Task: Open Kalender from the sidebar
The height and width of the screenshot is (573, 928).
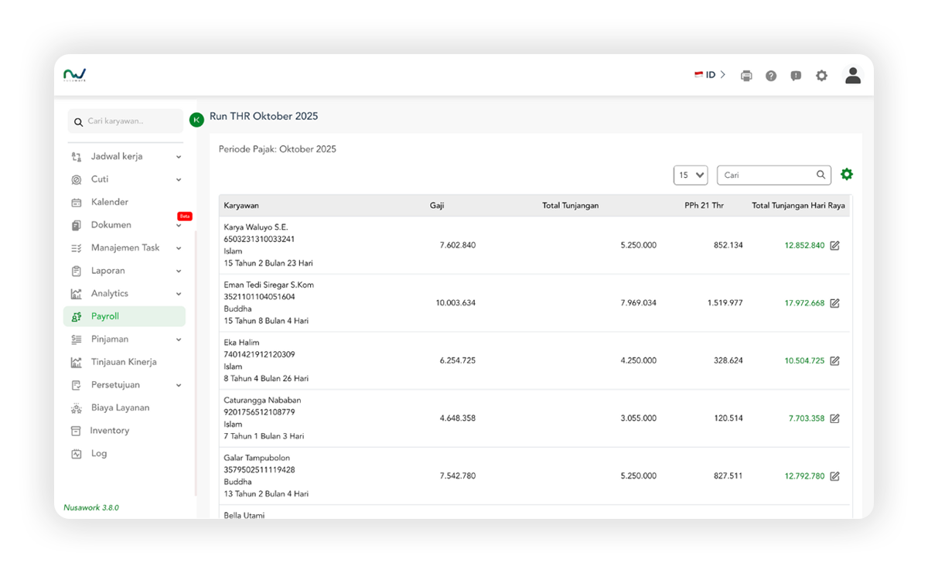Action: coord(109,202)
